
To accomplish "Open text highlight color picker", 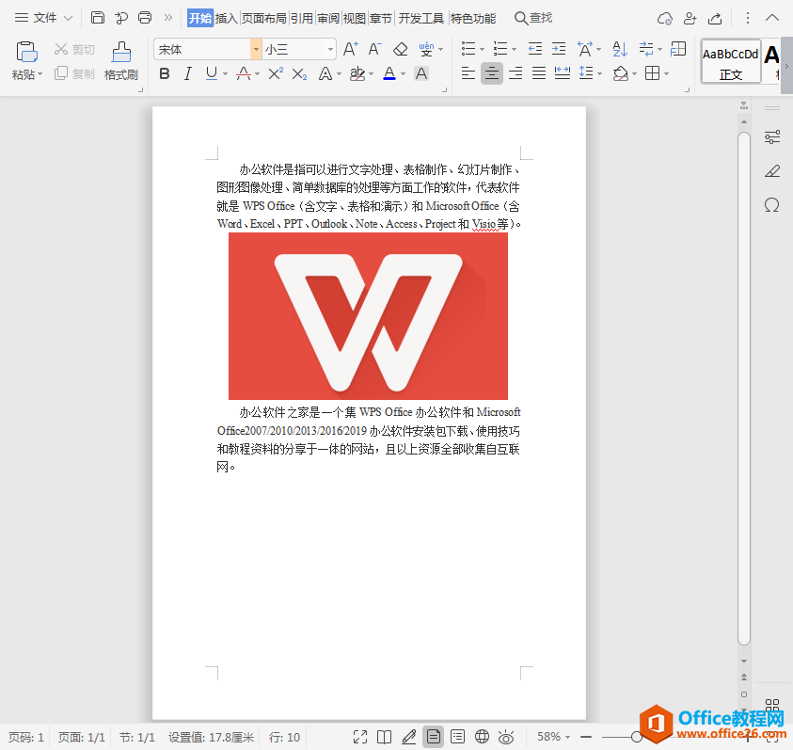I will coord(357,74).
